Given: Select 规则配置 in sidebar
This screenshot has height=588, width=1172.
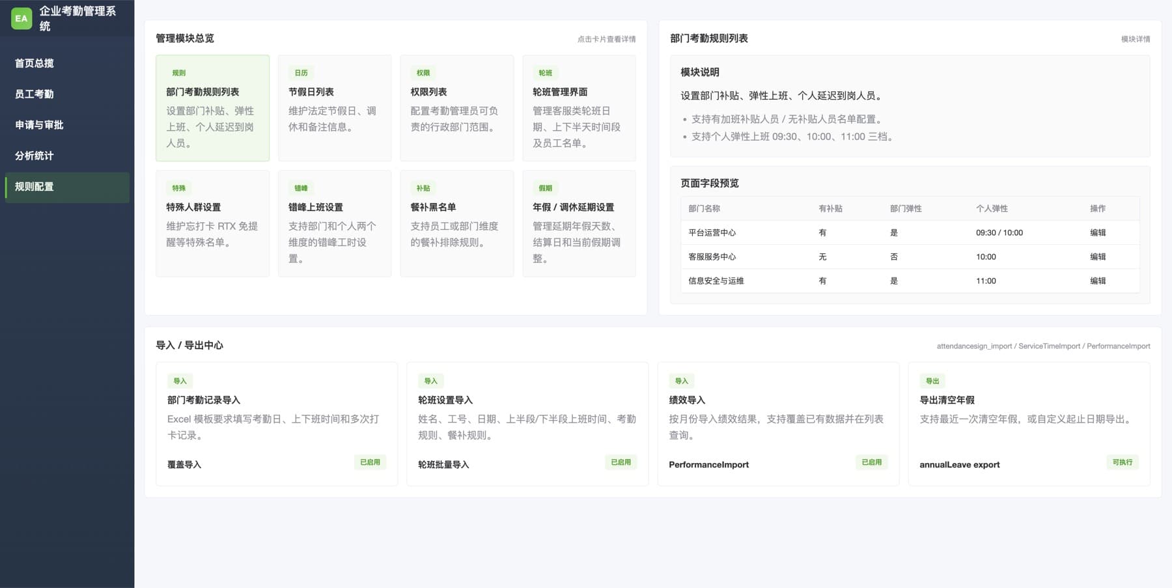Looking at the screenshot, I should point(67,187).
